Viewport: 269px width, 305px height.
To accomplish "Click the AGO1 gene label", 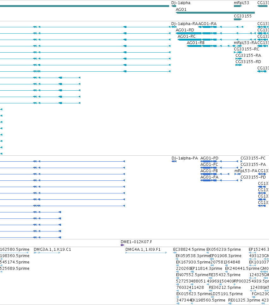I will [x=181, y=9].
